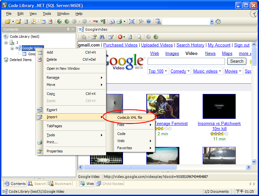Collapse the Google Video tree node
Screen dimensions: 259x196
click(12, 48)
